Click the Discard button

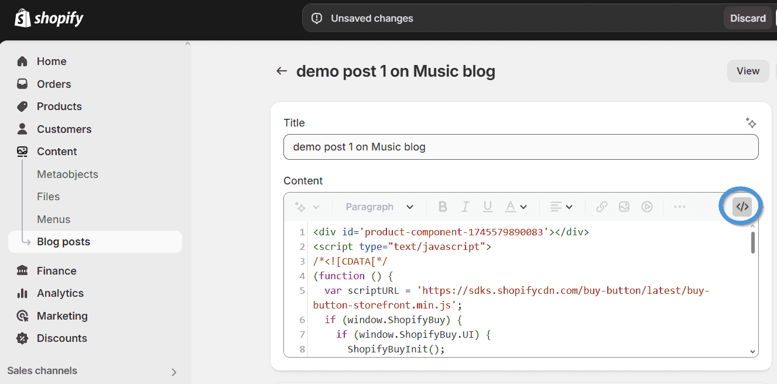click(748, 18)
